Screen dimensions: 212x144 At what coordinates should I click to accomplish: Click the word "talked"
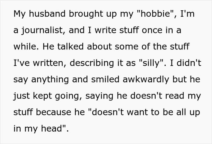click(x=70, y=46)
